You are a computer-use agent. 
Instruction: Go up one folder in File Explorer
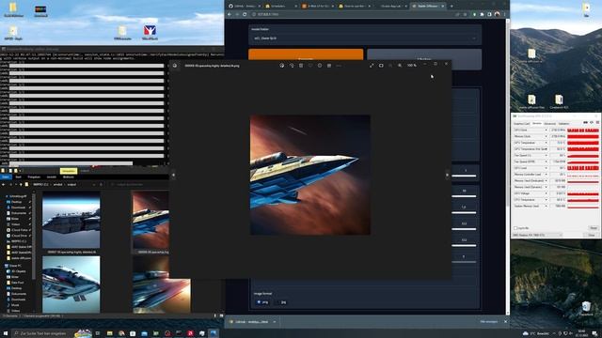pyautogui.click(x=21, y=184)
